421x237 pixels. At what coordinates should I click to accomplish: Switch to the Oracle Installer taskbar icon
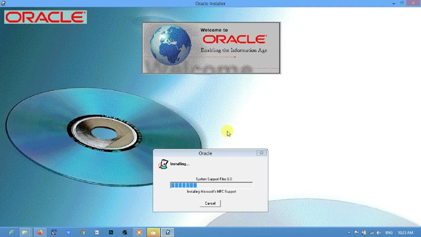click(x=168, y=232)
